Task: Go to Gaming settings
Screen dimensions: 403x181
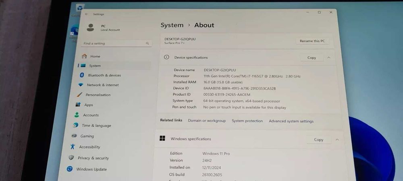Action: pos(87,136)
